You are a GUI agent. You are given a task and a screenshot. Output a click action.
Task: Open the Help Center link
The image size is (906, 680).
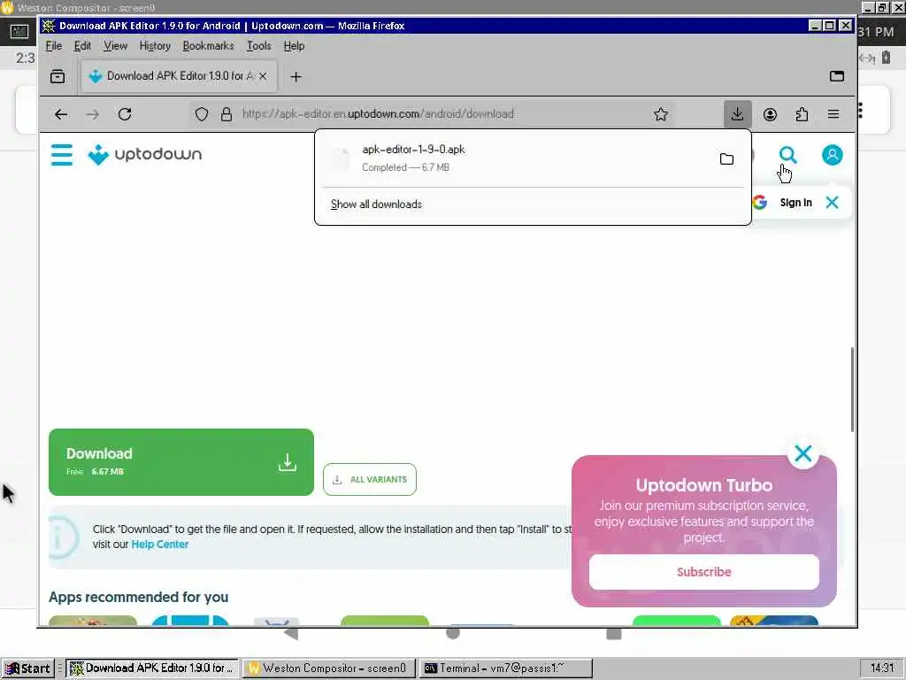coord(160,545)
